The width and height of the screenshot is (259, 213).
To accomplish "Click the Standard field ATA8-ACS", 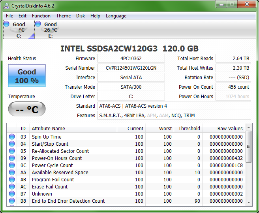I will (174, 106).
